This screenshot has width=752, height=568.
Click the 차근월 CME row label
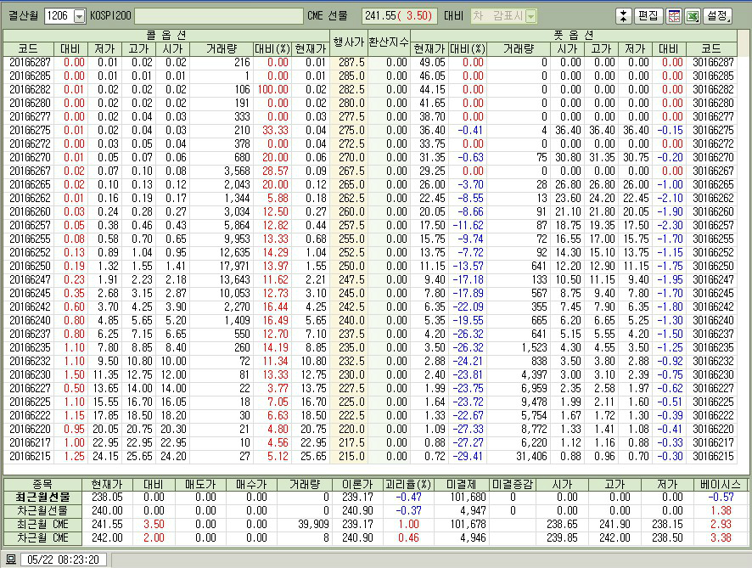coord(42,537)
